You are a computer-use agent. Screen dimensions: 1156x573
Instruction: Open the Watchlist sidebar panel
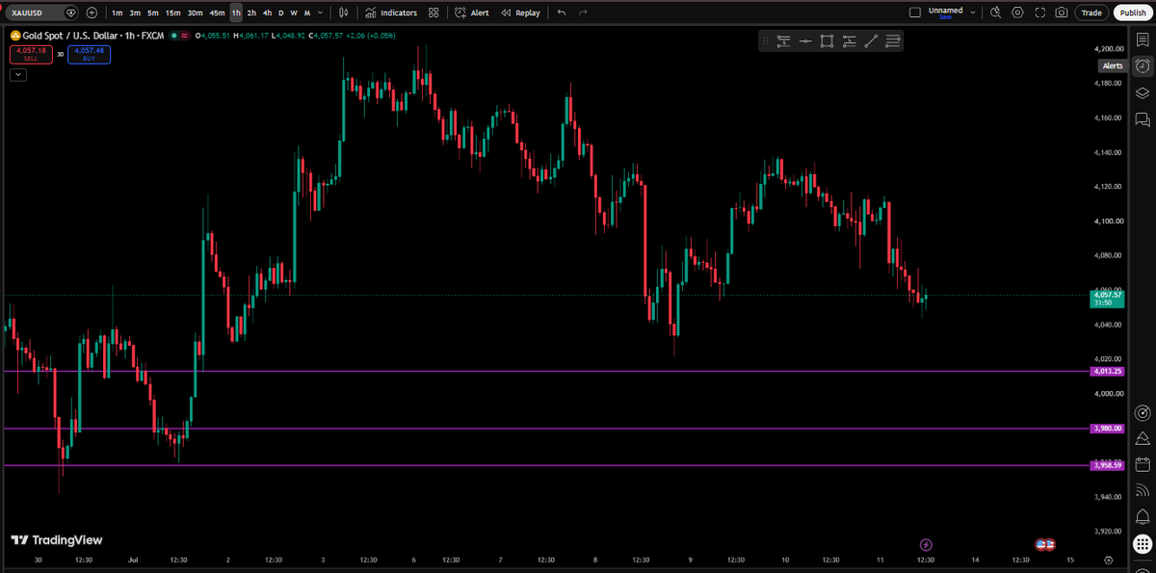(1142, 39)
